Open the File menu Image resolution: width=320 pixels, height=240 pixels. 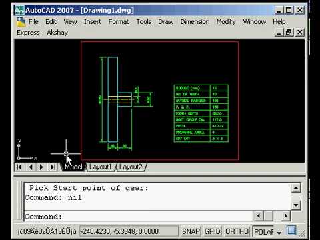tap(33, 22)
